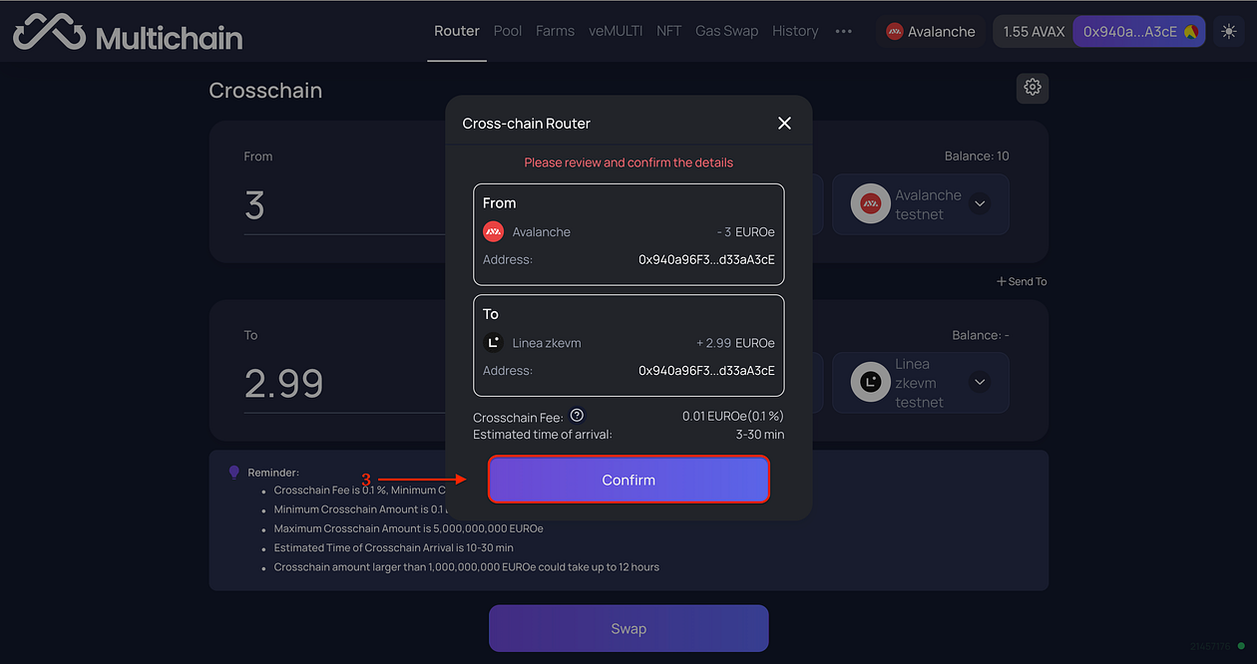Click the '3-30 min' arrival estimate
1257x664 pixels.
(x=760, y=435)
